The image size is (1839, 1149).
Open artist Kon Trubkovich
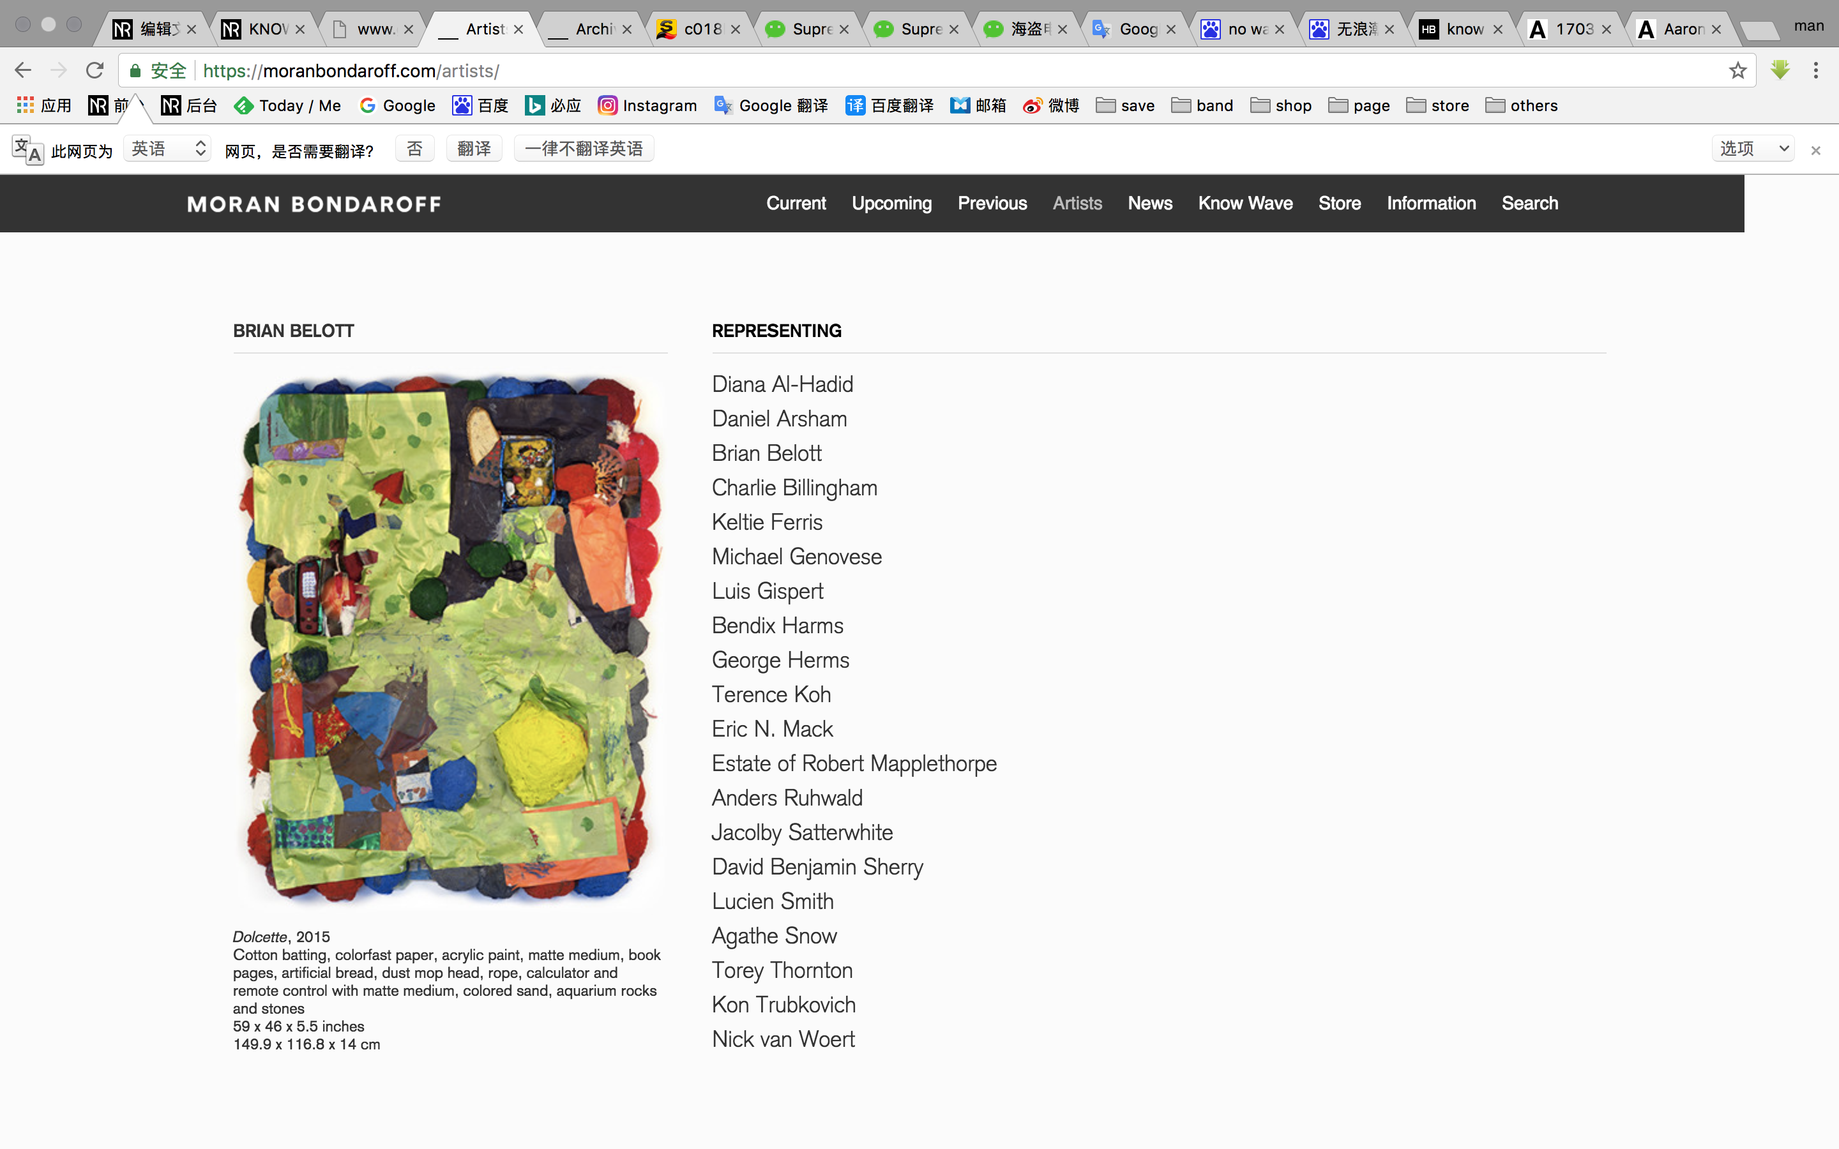783,1005
